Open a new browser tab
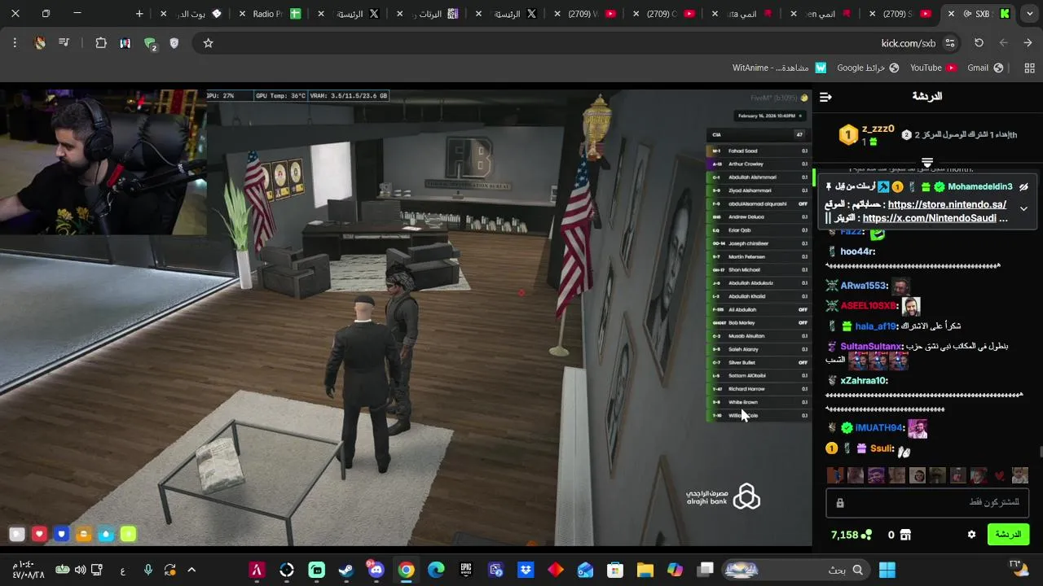1043x586 pixels. click(139, 14)
